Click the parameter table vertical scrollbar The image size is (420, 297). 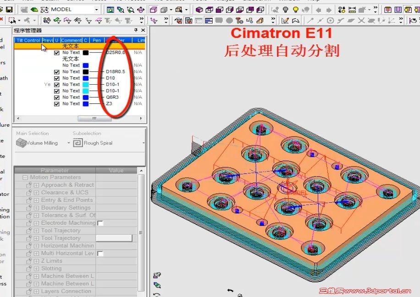point(141,232)
